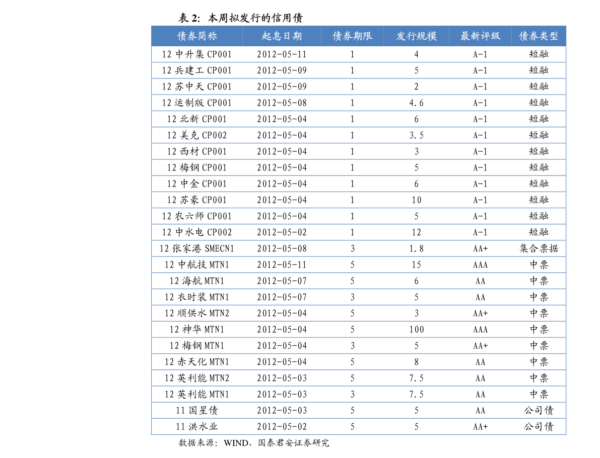
Task: Select bond name 12梅钢CP001
Action: [197, 168]
